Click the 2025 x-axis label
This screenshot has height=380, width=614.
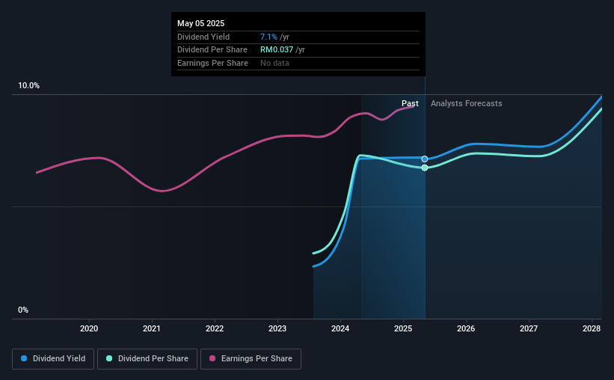tap(403, 328)
